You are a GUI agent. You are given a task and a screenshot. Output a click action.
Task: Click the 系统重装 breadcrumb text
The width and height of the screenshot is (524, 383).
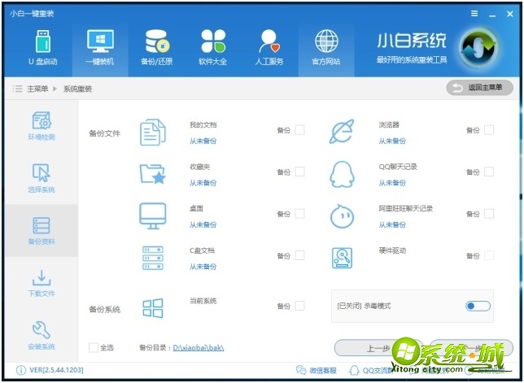(x=77, y=89)
